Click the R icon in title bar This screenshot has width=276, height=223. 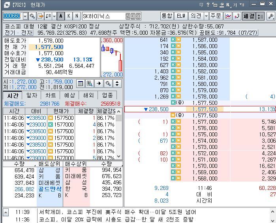tap(228, 5)
